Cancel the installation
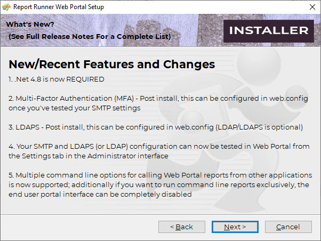The image size is (321, 241). click(x=288, y=227)
